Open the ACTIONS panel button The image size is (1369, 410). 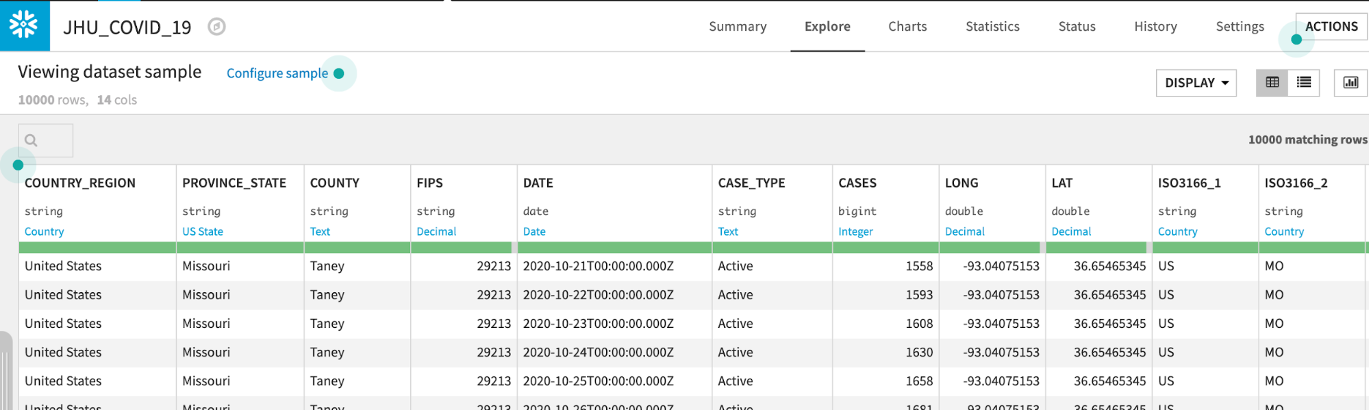pos(1331,27)
